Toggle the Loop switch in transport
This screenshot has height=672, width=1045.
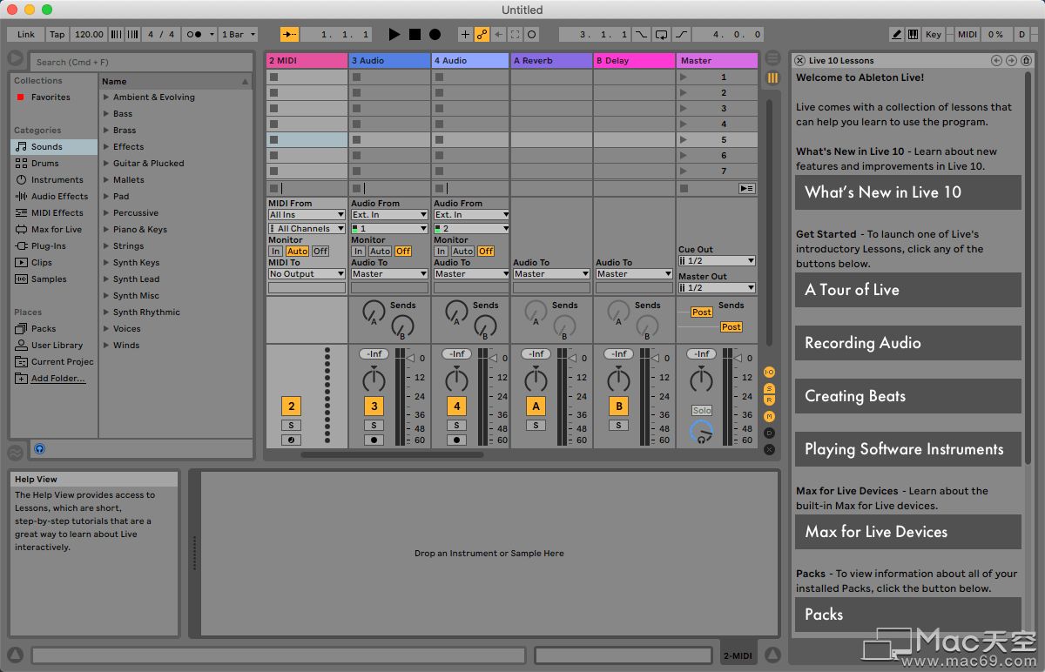point(661,35)
